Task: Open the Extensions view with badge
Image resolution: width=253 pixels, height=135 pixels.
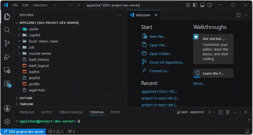Action: tap(7, 84)
